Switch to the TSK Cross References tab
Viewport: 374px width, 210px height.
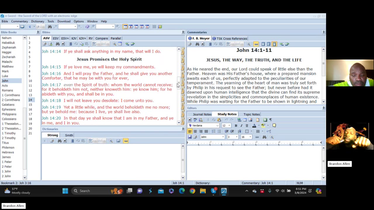point(230,38)
